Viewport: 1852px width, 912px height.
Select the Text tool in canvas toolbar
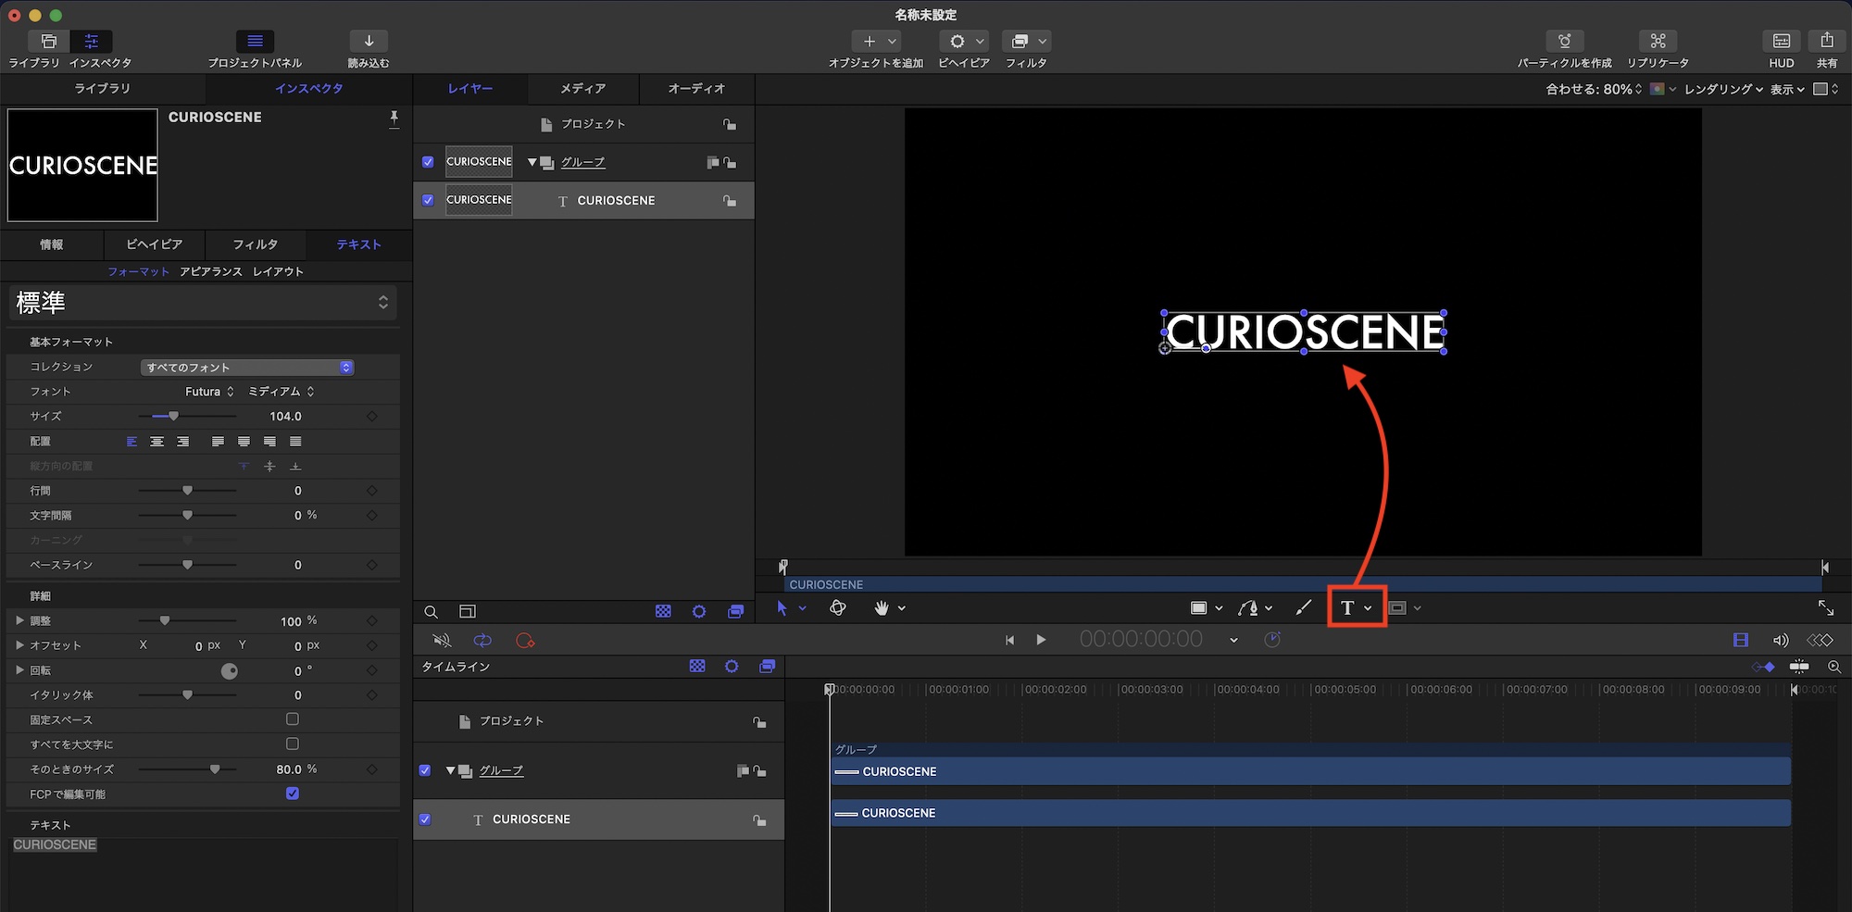click(x=1347, y=608)
